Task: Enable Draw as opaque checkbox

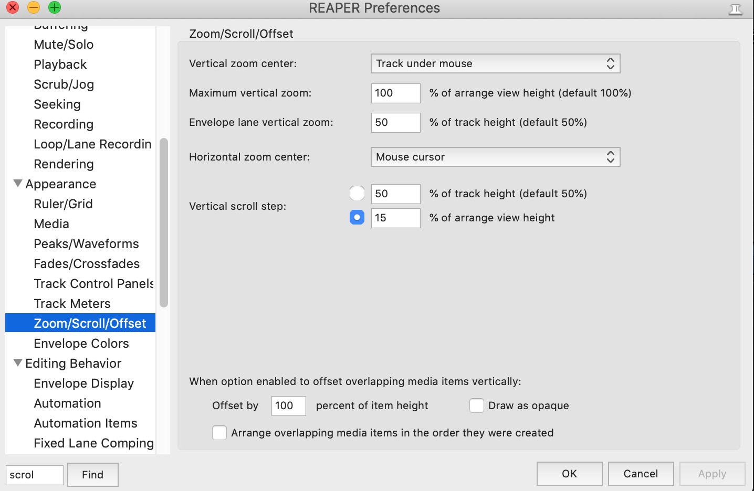Action: click(477, 405)
